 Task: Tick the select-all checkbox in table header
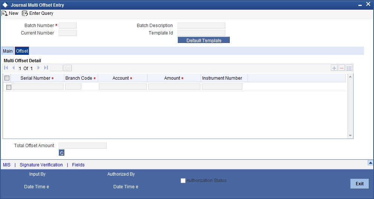7,78
